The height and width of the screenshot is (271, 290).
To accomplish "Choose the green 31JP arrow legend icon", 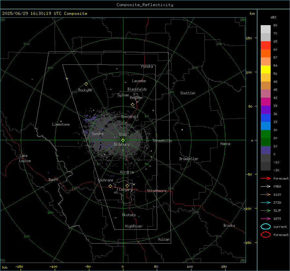I will (x=266, y=210).
